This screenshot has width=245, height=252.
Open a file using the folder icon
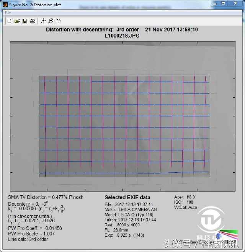tap(17, 21)
